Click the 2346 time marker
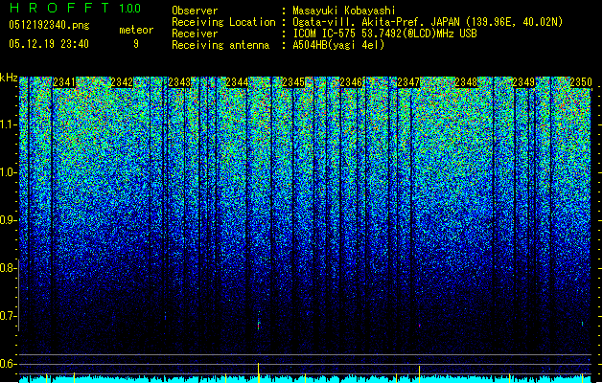Image resolution: width=603 pixels, height=383 pixels. 351,82
